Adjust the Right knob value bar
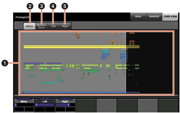This screenshot has height=113, width=180. pos(65,105)
